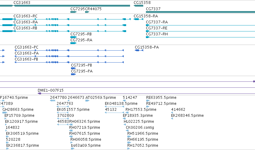
Task: Select the EK051557.5prime EST label
Action: (x=73, y=110)
